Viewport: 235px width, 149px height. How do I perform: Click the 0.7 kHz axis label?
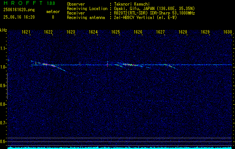(3, 123)
